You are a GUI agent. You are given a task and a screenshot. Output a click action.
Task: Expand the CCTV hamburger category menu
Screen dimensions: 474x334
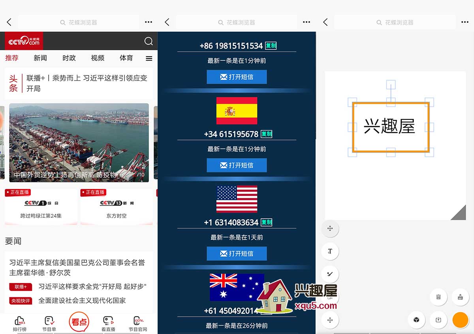click(x=149, y=58)
